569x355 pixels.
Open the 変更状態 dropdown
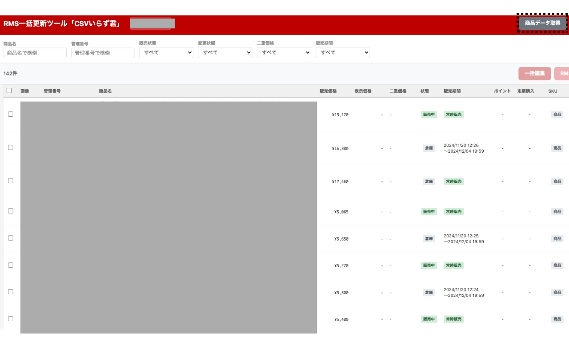point(225,52)
